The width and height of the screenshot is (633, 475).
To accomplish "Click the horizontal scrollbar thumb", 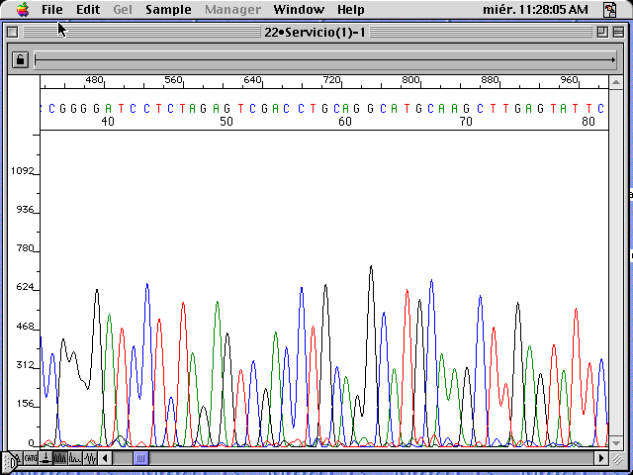I will click(x=140, y=458).
